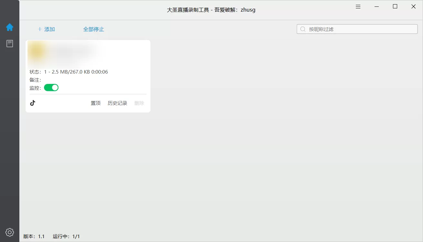
Task: Open the hamburger menu in the title bar
Action: (x=358, y=6)
